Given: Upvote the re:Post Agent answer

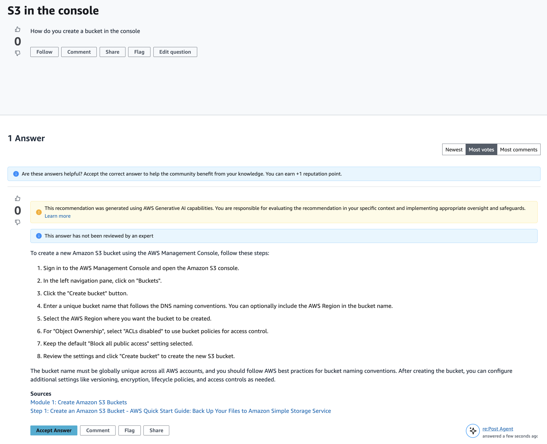Looking at the screenshot, I should point(17,198).
